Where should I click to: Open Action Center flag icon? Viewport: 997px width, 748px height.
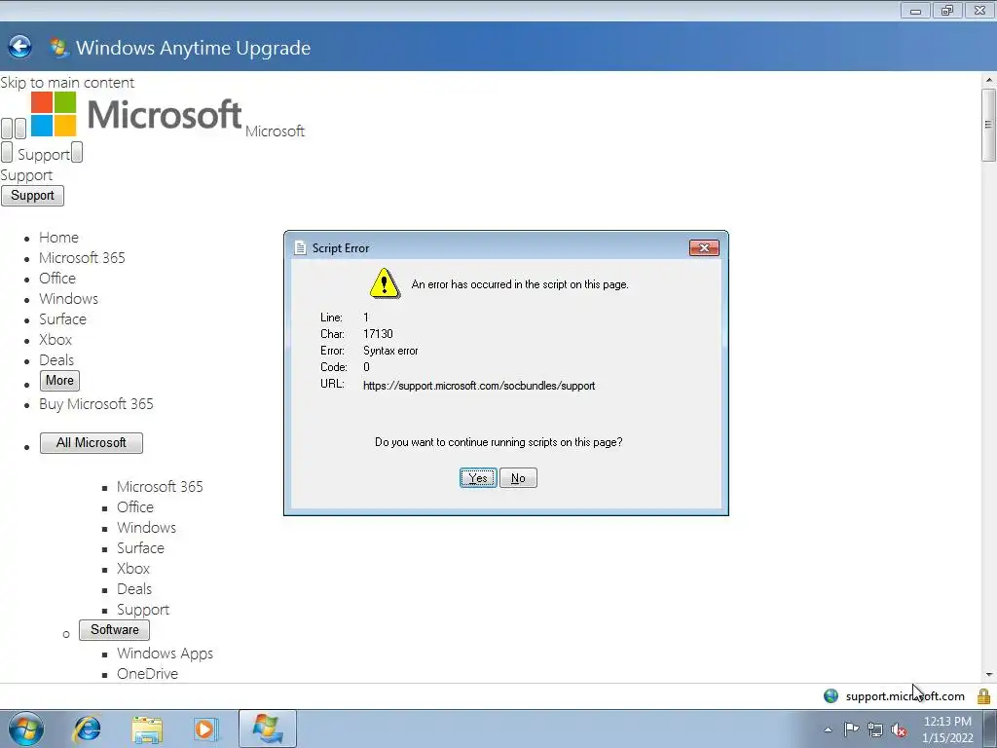click(x=851, y=729)
